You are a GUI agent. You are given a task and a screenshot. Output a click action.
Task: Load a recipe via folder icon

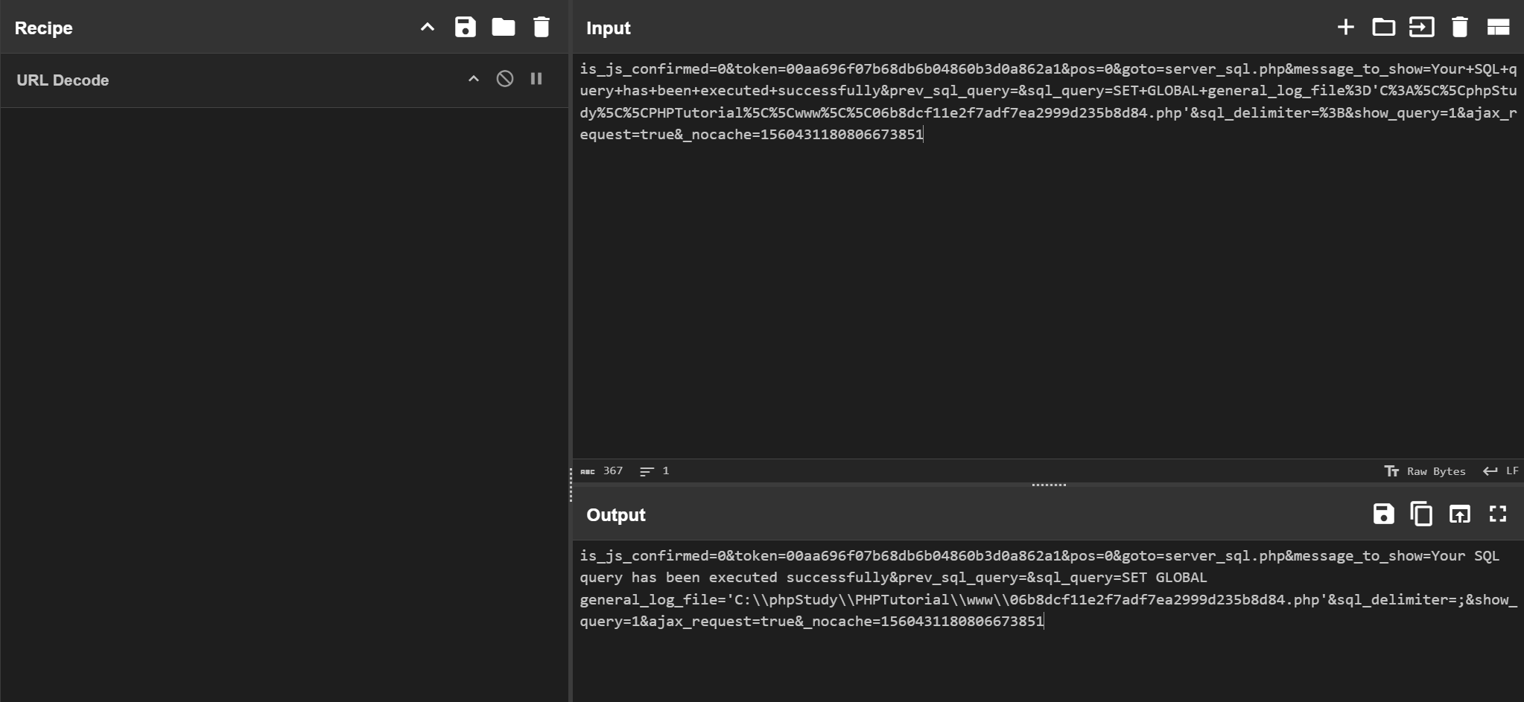pyautogui.click(x=504, y=28)
